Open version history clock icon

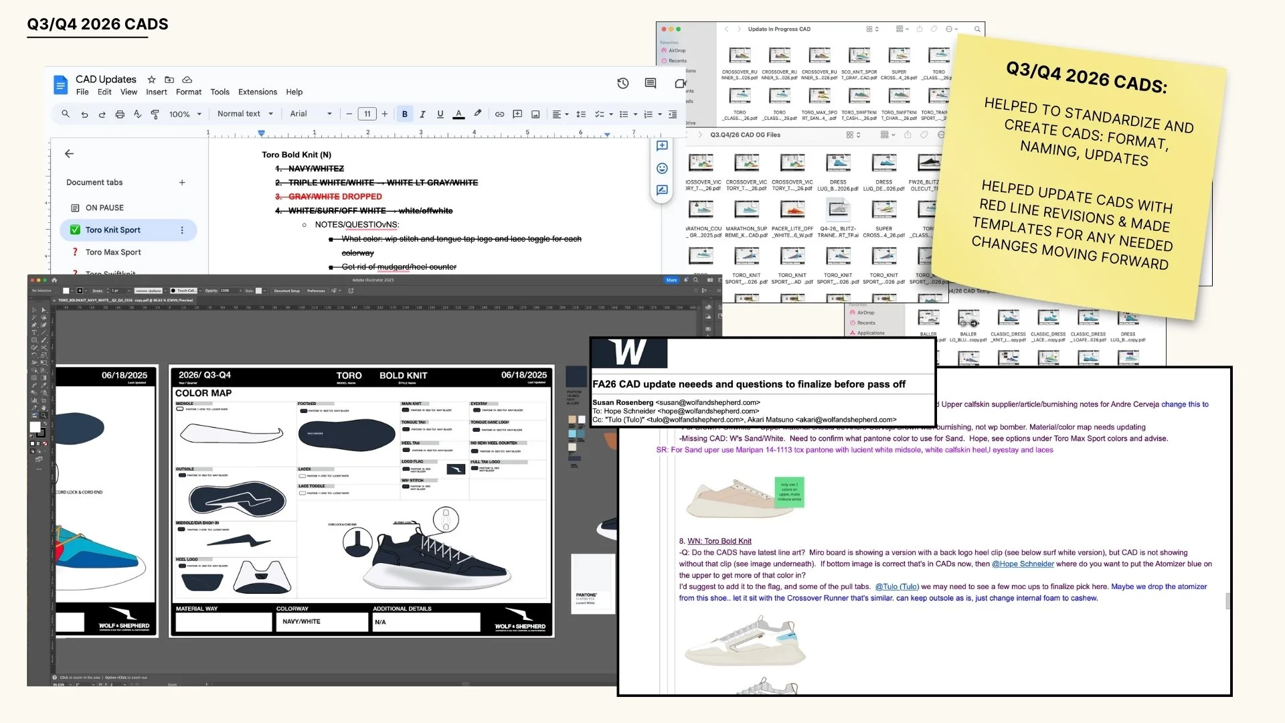(x=622, y=83)
